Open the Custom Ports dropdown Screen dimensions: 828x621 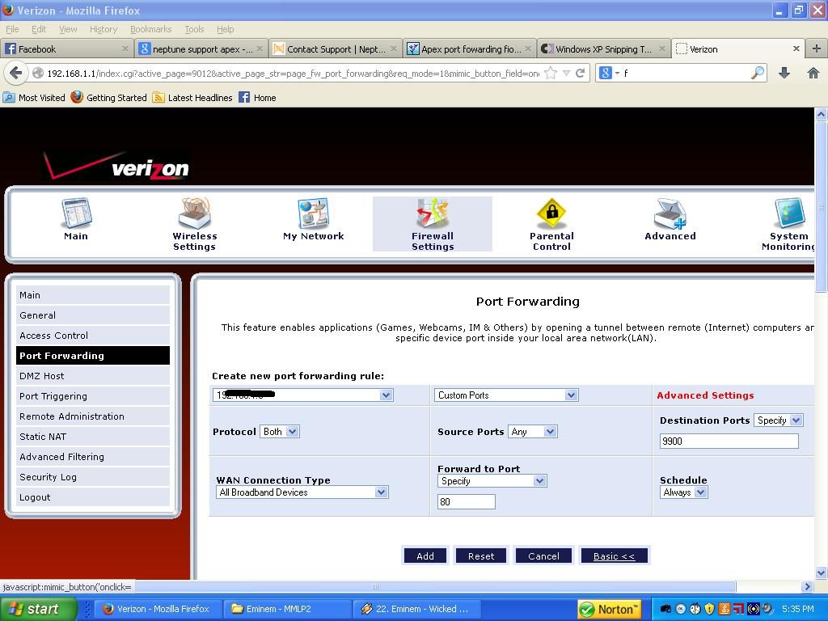(x=506, y=395)
